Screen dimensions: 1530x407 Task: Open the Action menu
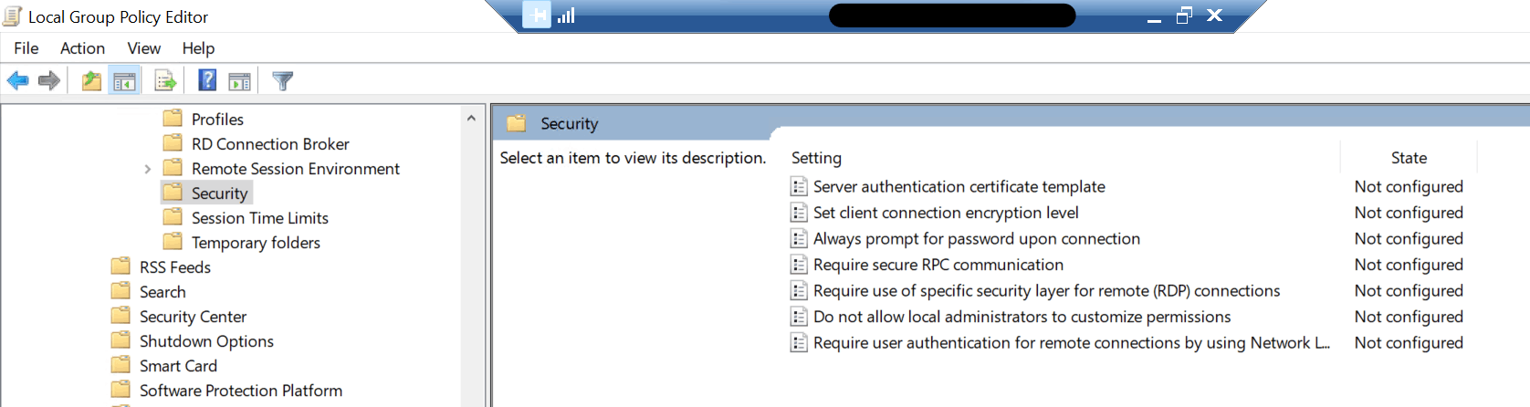82,48
